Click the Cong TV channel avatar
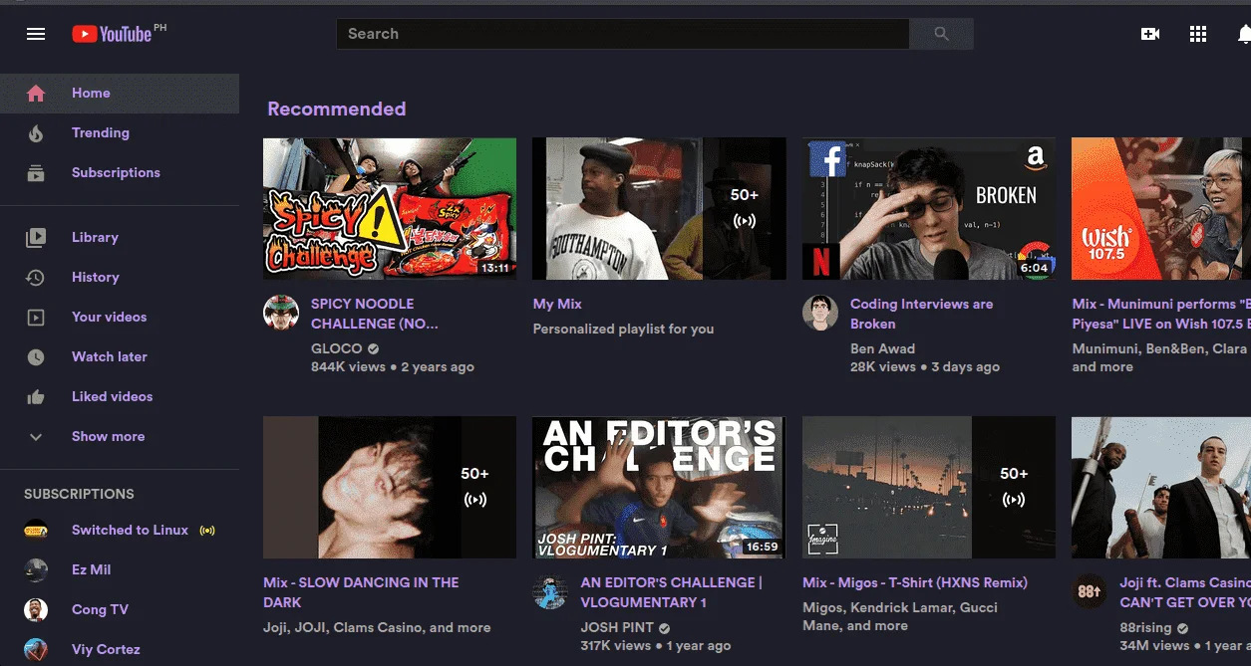 click(36, 610)
